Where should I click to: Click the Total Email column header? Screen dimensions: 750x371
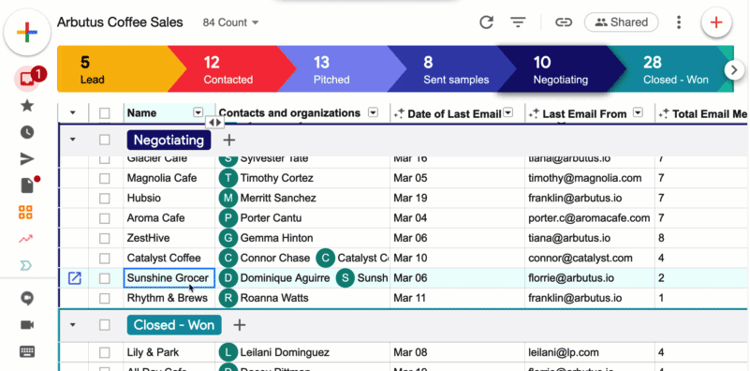[703, 113]
